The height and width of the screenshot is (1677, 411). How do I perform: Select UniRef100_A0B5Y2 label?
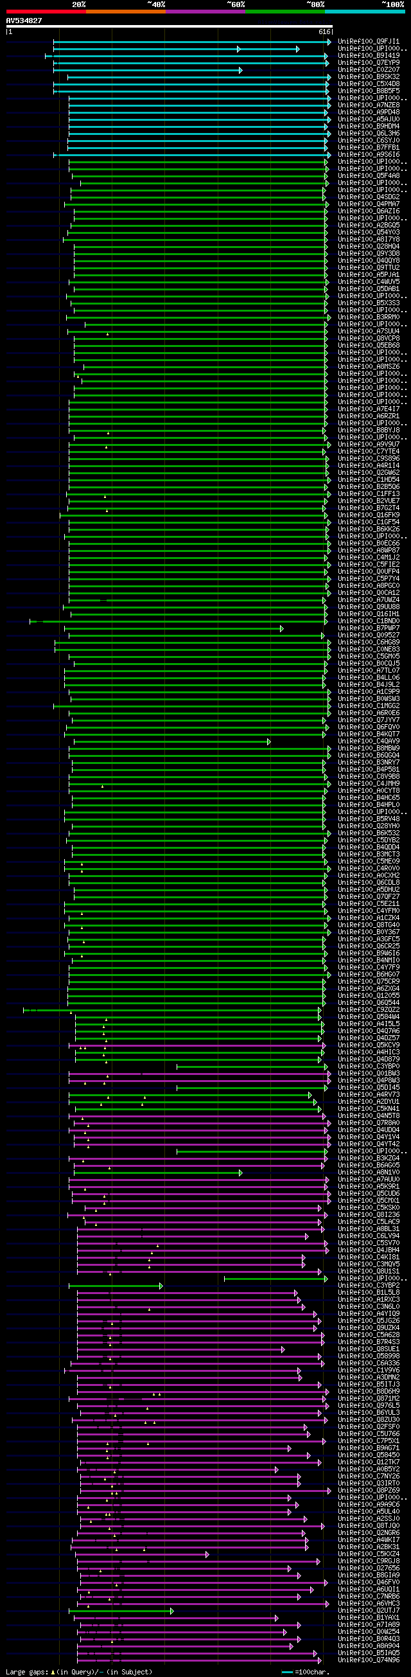tap(369, 1470)
